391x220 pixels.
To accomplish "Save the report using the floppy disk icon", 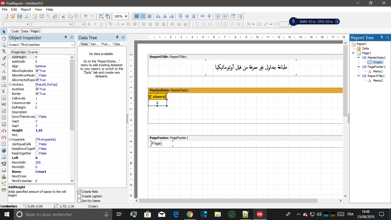I will 19,16.
